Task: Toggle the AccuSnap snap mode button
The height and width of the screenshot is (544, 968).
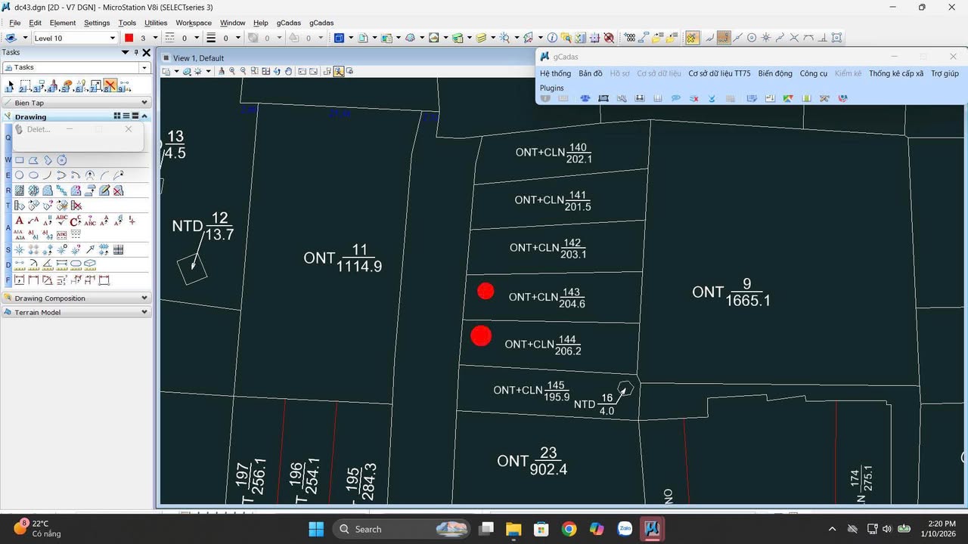Action: click(692, 38)
